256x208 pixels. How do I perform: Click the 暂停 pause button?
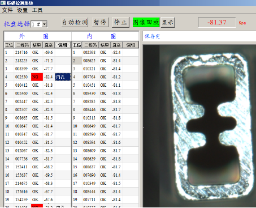tap(100, 22)
